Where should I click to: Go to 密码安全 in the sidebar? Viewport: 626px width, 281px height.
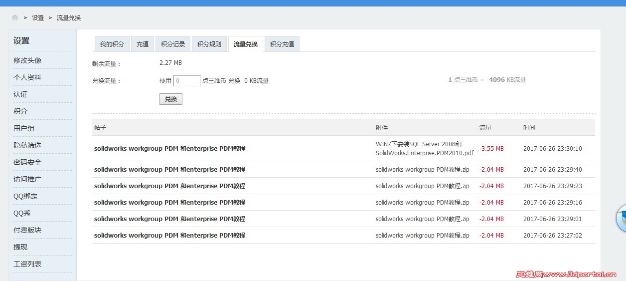(27, 162)
